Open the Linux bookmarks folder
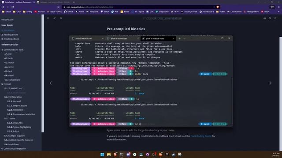The height and width of the screenshot is (158, 282). (x=17, y=12)
